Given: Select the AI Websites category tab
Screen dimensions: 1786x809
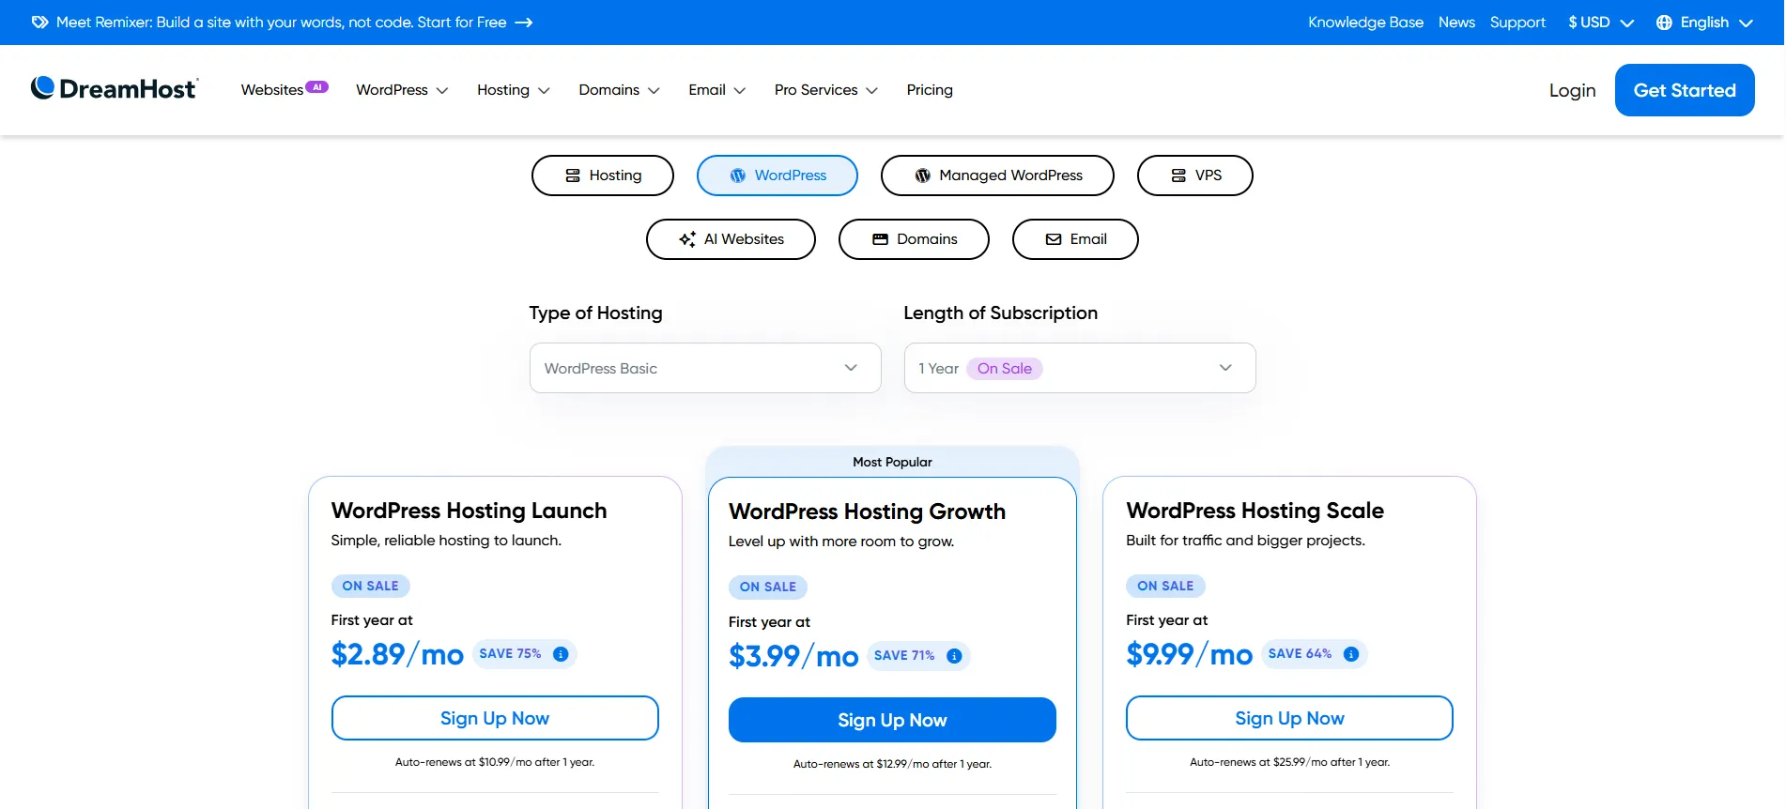Looking at the screenshot, I should tap(731, 239).
